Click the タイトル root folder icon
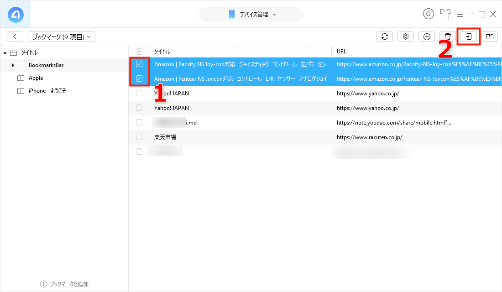This screenshot has height=292, width=502. [13, 52]
